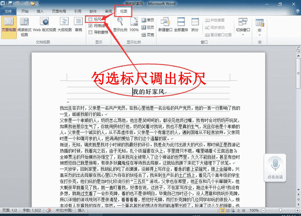Click the zoom in plus button
Image resolution: width=301 pixels, height=216 pixels.
tap(297, 210)
